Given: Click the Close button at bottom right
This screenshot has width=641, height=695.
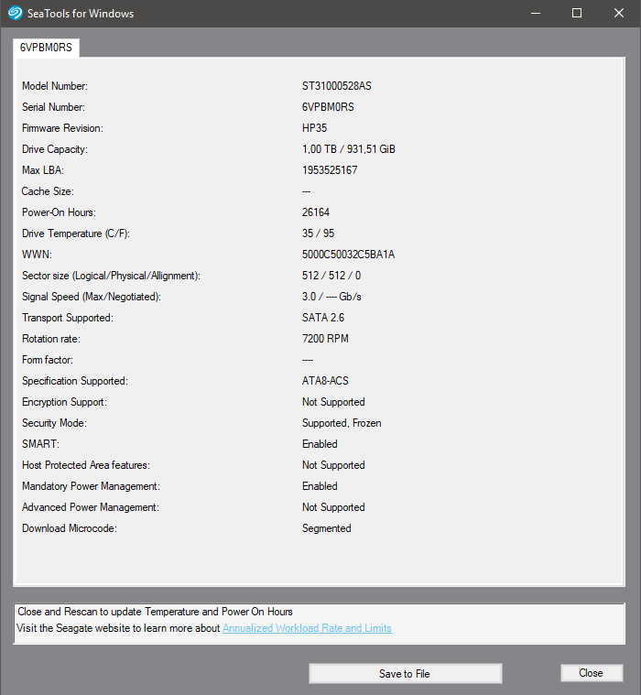Looking at the screenshot, I should click(592, 673).
